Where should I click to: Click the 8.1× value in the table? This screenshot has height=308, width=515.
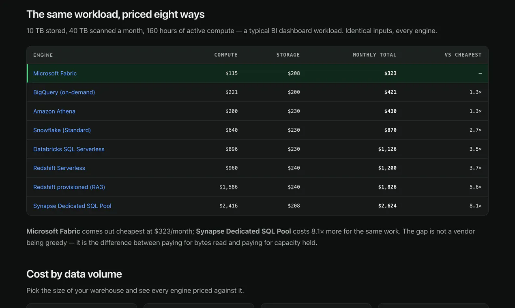point(476,206)
